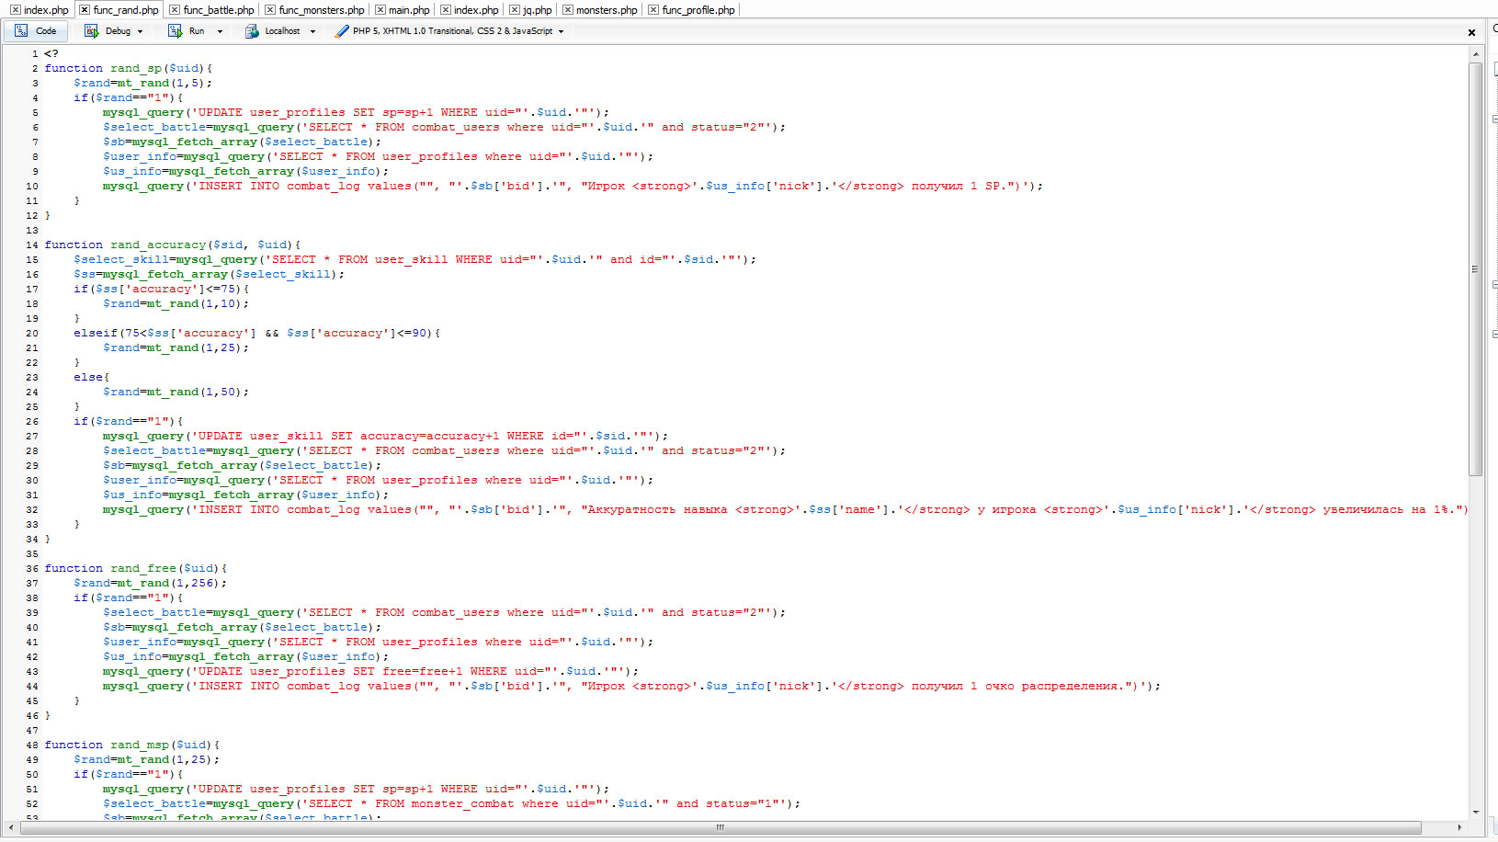
Task: Click line number 26 in the gutter
Action: (32, 422)
